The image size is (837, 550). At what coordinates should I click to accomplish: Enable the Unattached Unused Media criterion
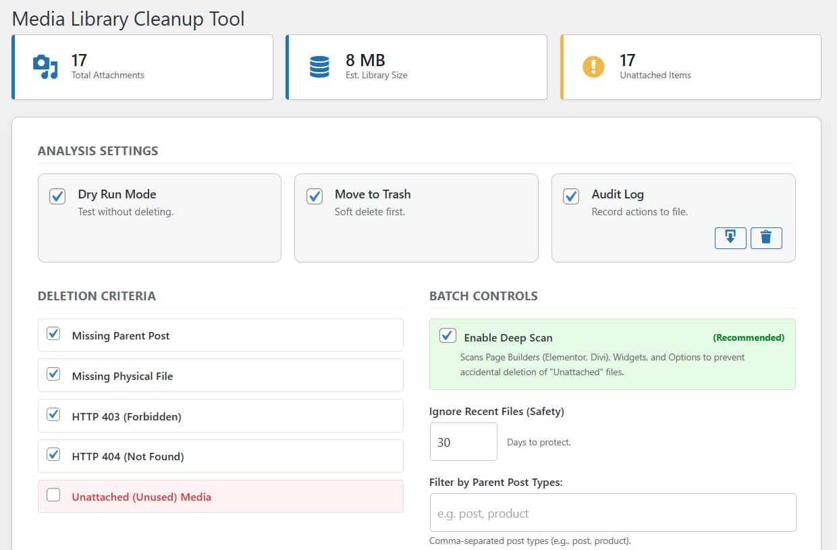53,494
